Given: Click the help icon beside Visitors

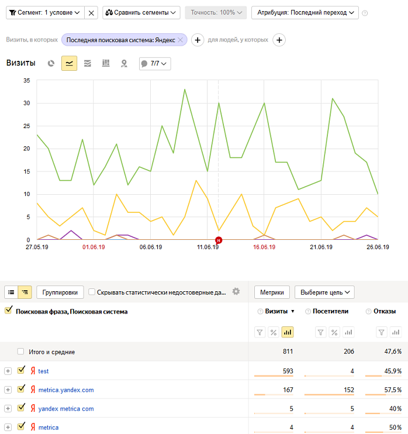Looking at the screenshot, I should [x=308, y=311].
